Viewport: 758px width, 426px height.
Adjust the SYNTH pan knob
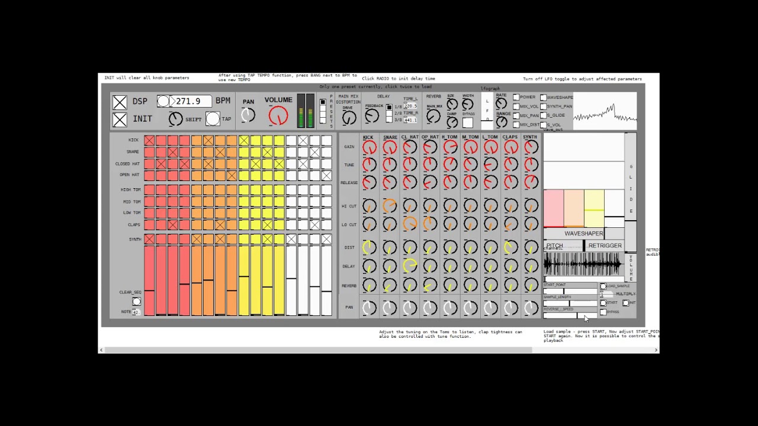pos(531,308)
